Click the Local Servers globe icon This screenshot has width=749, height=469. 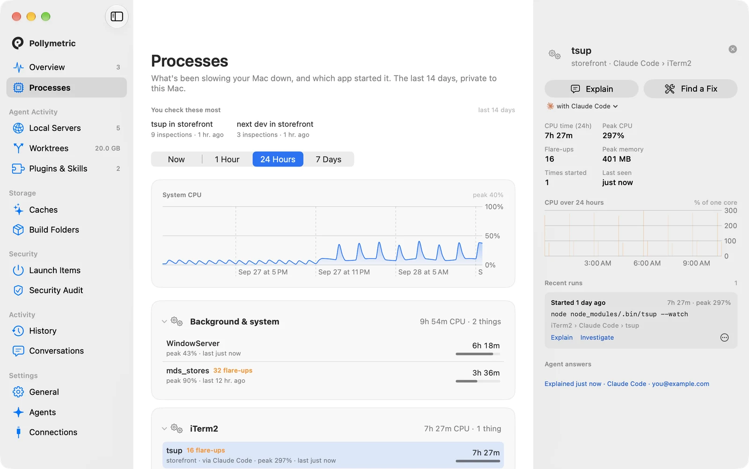[18, 128]
